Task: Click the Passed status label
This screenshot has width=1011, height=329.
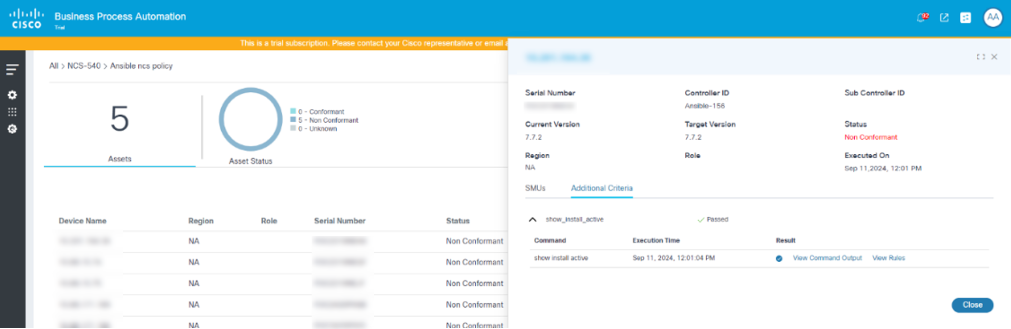Action: point(717,220)
